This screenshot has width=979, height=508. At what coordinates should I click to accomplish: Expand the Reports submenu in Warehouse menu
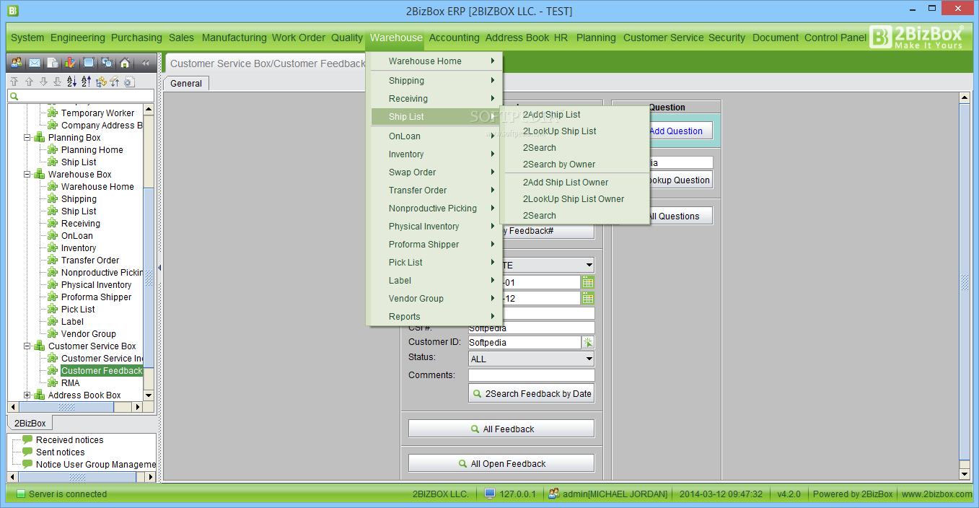click(x=436, y=316)
